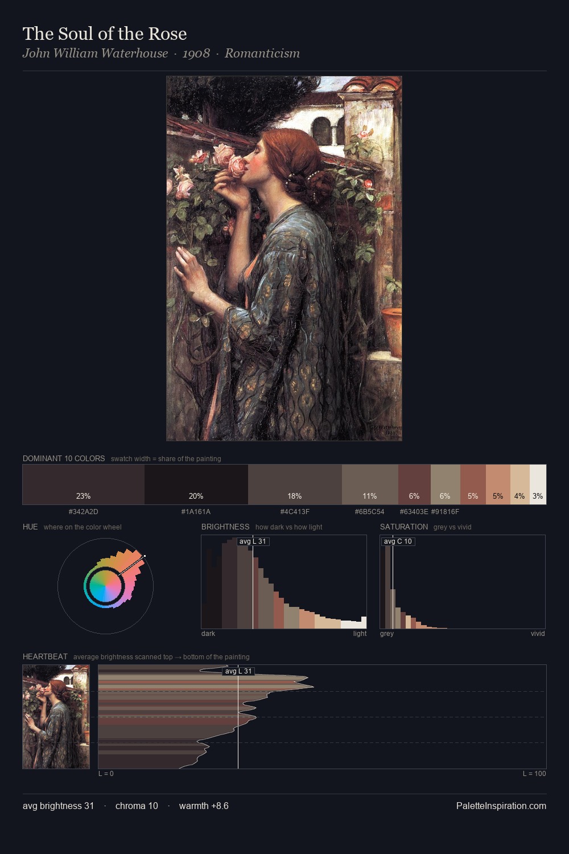Viewport: 569px width, 854px height.
Task: Select the first 6% swatch #63403E
Action: pyautogui.click(x=414, y=485)
